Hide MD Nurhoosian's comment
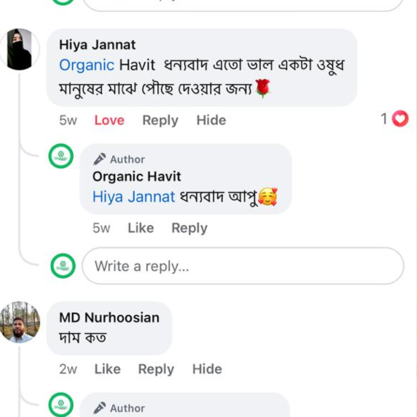Viewport: 417px width, 417px height. 207,369
